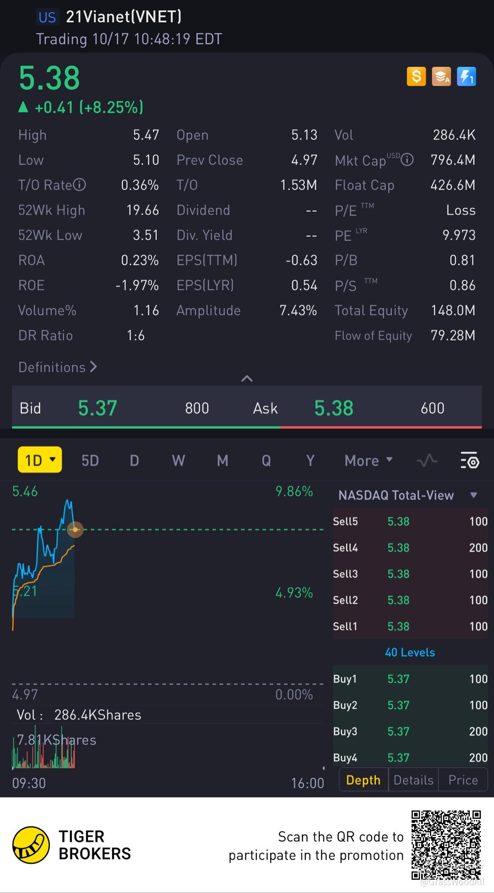Tap the 40 Levels link

click(410, 652)
